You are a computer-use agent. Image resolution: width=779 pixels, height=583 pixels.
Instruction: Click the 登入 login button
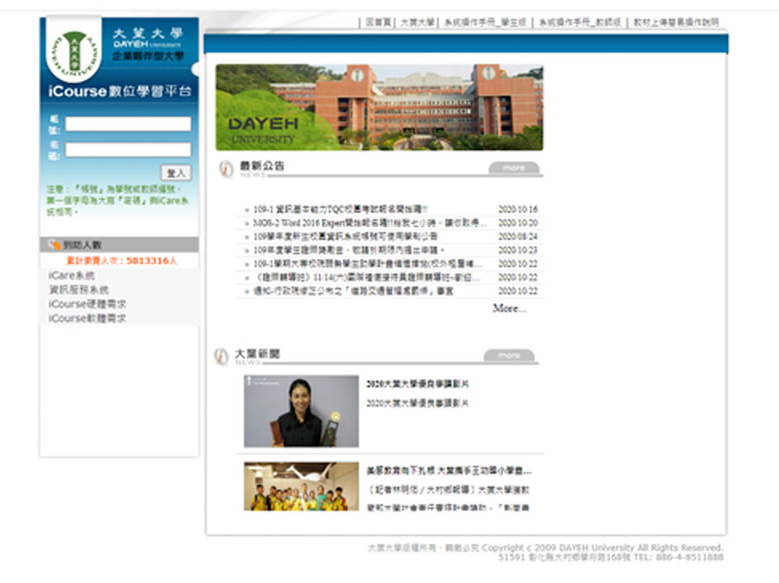click(x=176, y=173)
